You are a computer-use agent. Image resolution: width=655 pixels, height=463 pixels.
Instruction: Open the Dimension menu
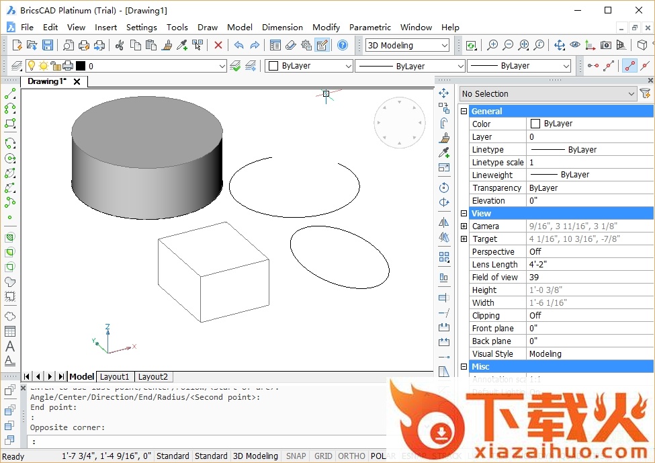tap(282, 28)
